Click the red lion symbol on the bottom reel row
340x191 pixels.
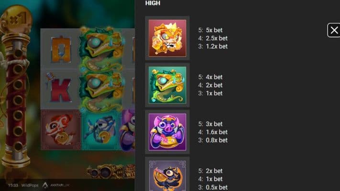pyautogui.click(x=61, y=130)
